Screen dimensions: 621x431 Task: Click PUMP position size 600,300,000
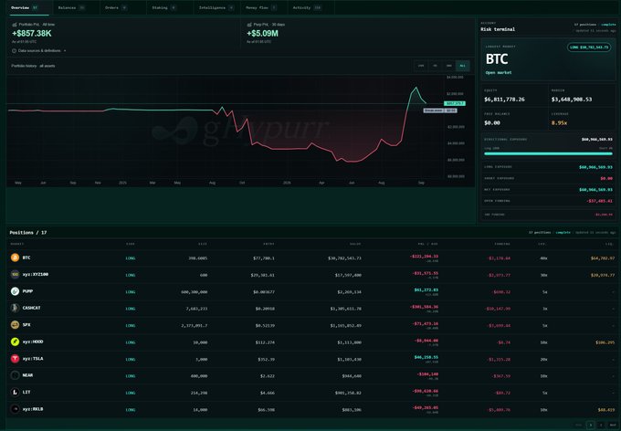click(x=195, y=292)
